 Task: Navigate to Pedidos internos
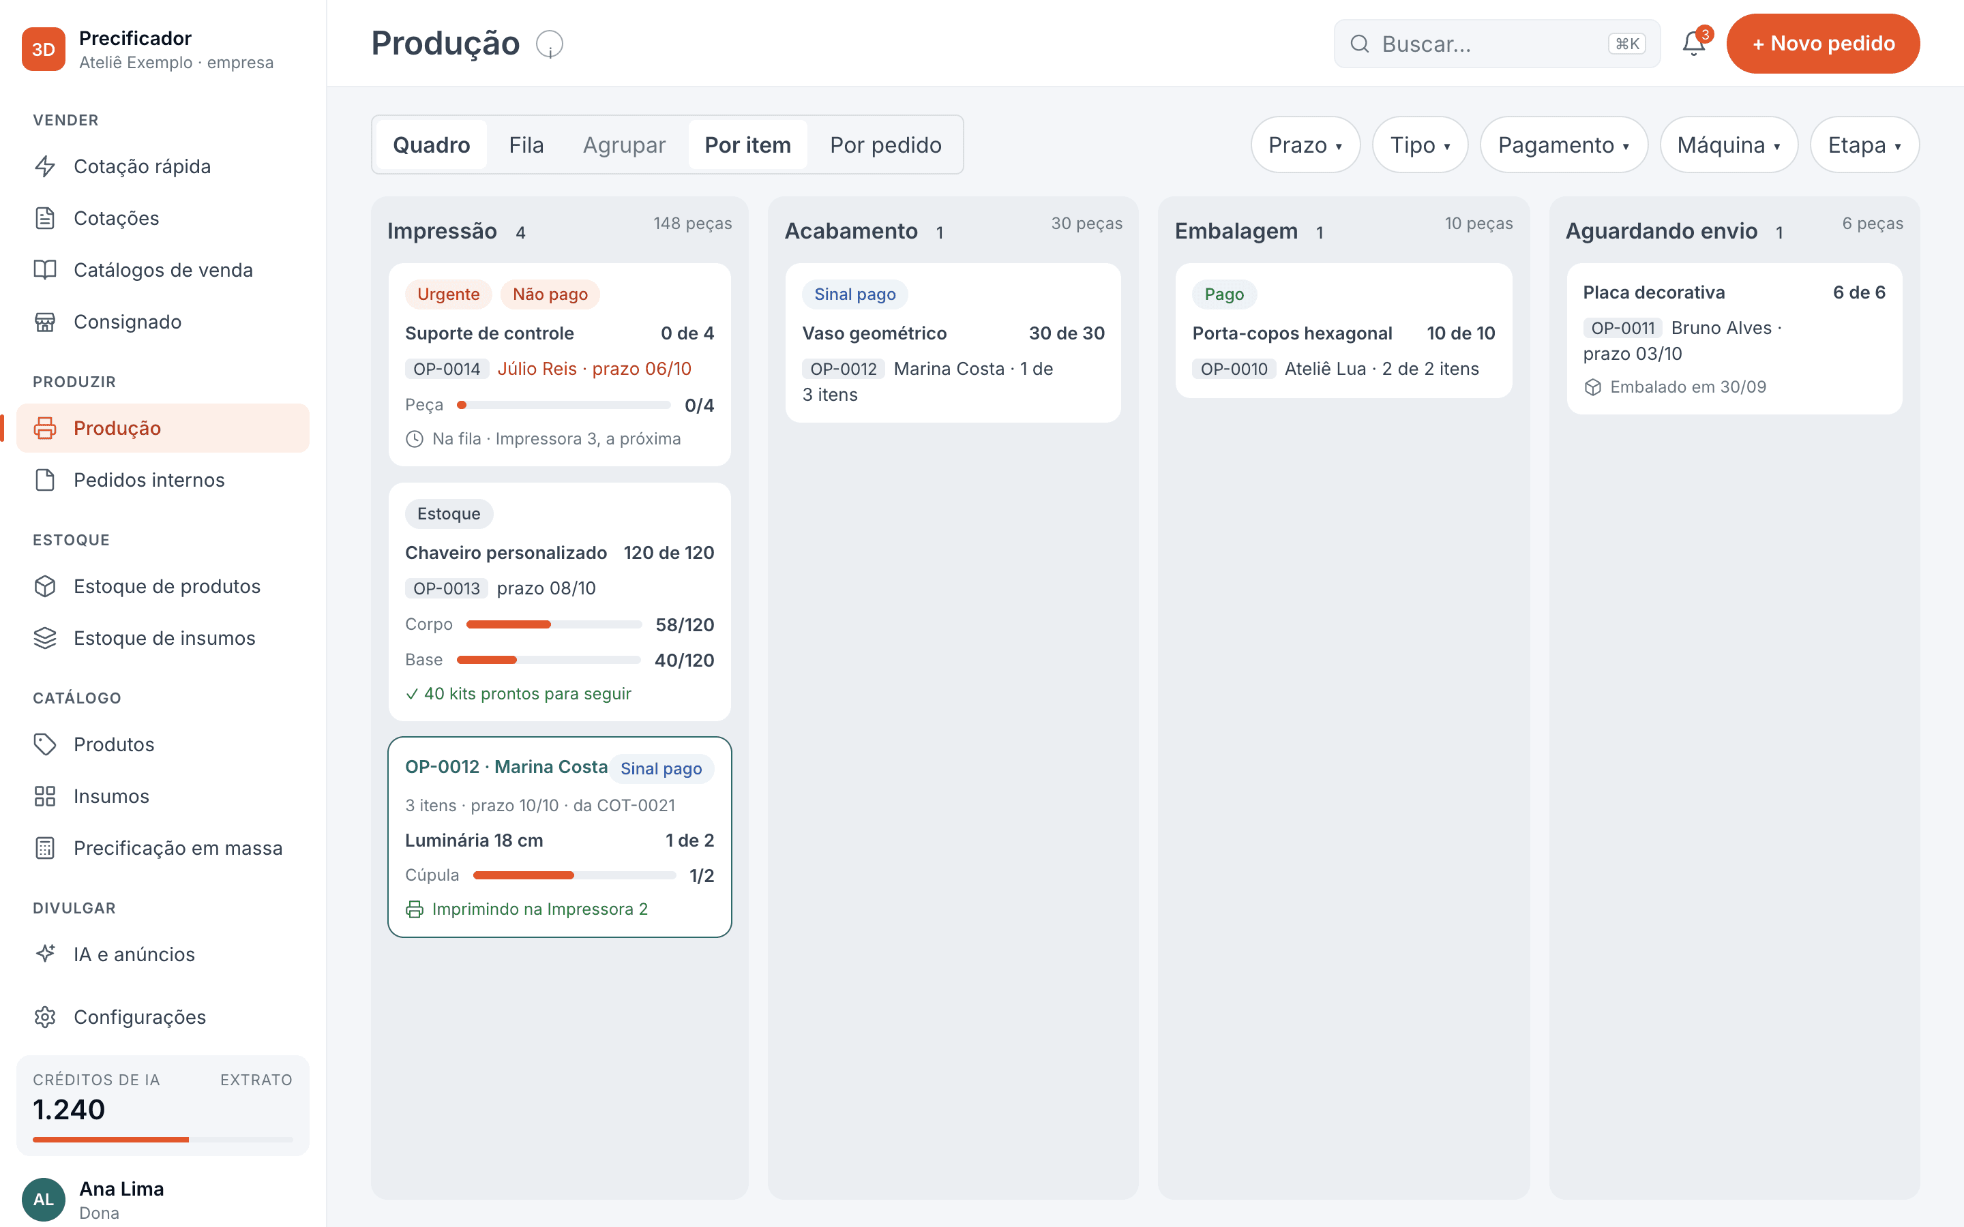point(163,481)
